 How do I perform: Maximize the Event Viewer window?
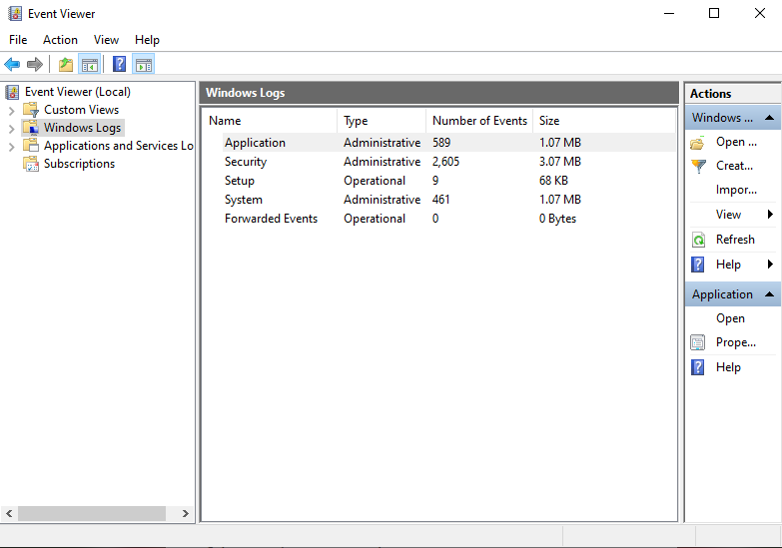(x=714, y=13)
